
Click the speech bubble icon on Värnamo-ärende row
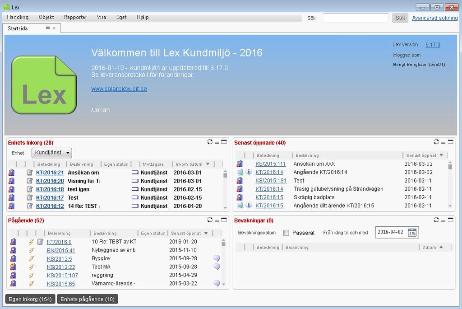coord(217,283)
